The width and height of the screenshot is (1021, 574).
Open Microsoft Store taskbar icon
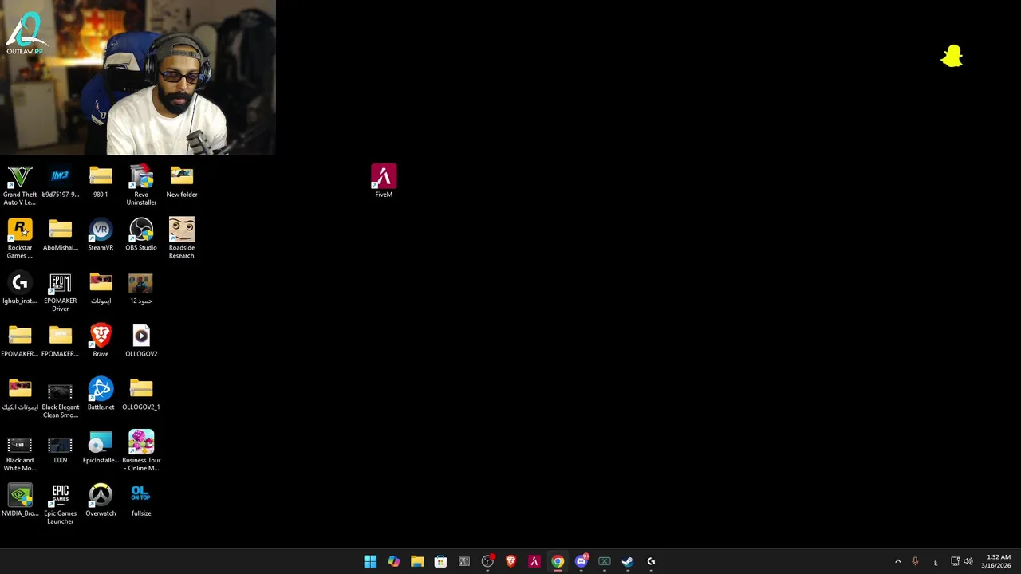pos(440,561)
